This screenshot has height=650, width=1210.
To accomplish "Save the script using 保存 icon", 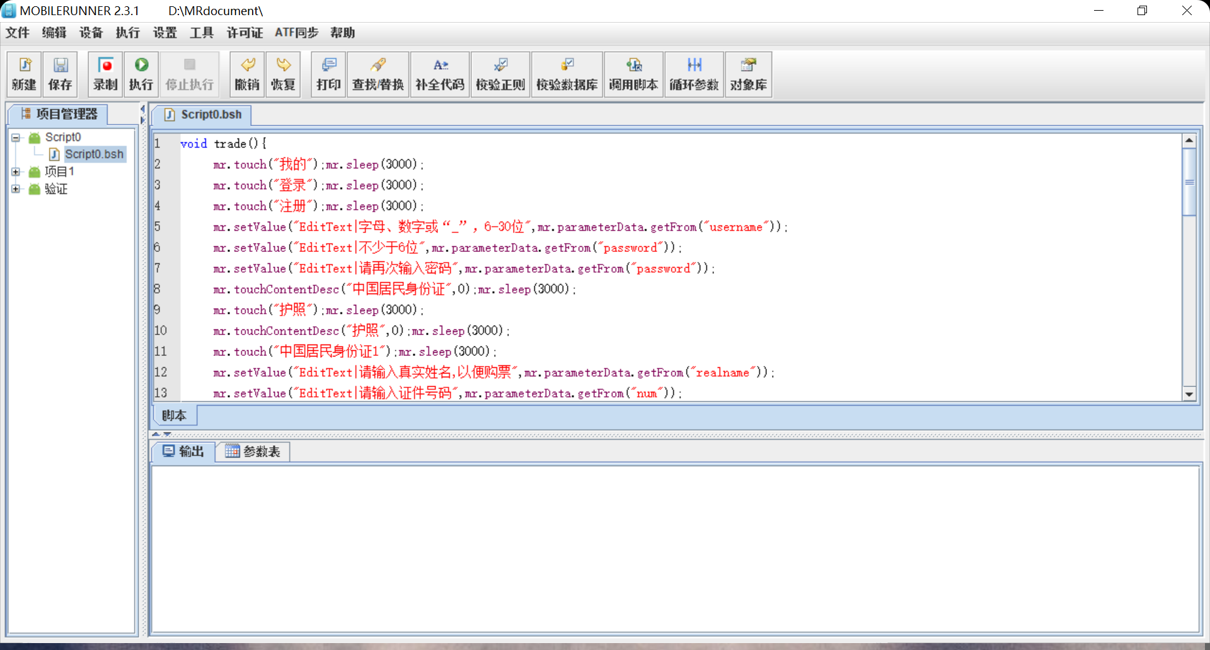I will [x=60, y=74].
